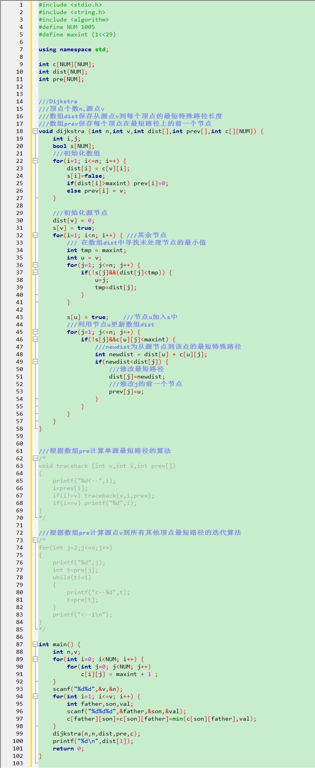
Task: Click line number 103 in the gutter
Action: [18, 763]
